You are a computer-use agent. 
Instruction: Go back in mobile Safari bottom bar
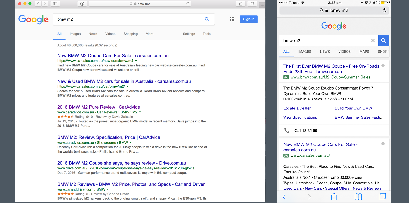[284, 197]
